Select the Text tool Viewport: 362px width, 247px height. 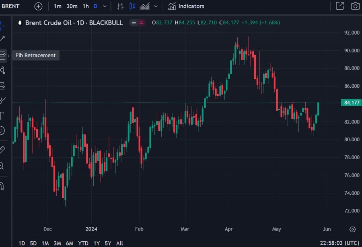2,115
